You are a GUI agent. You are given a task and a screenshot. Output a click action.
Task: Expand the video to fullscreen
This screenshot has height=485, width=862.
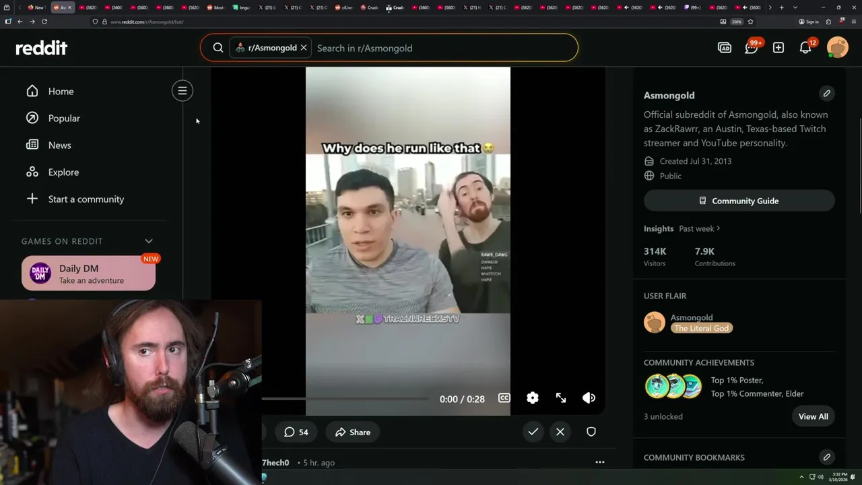click(x=561, y=398)
